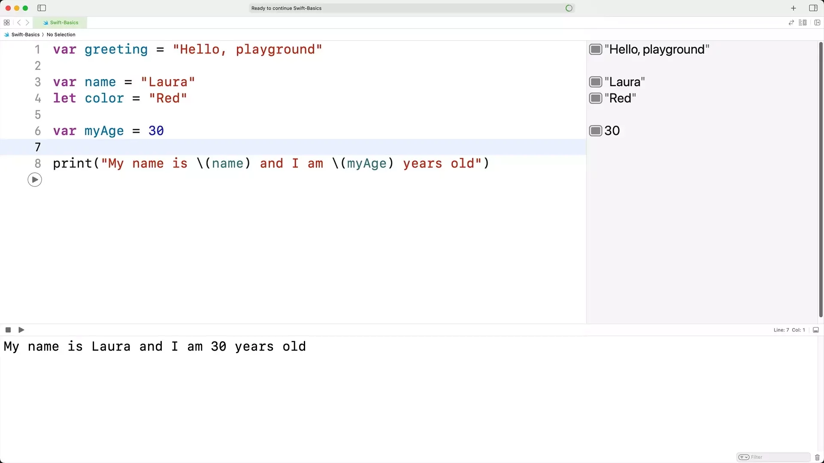Open the adjust editor options icon
The image size is (824, 463).
click(802, 23)
